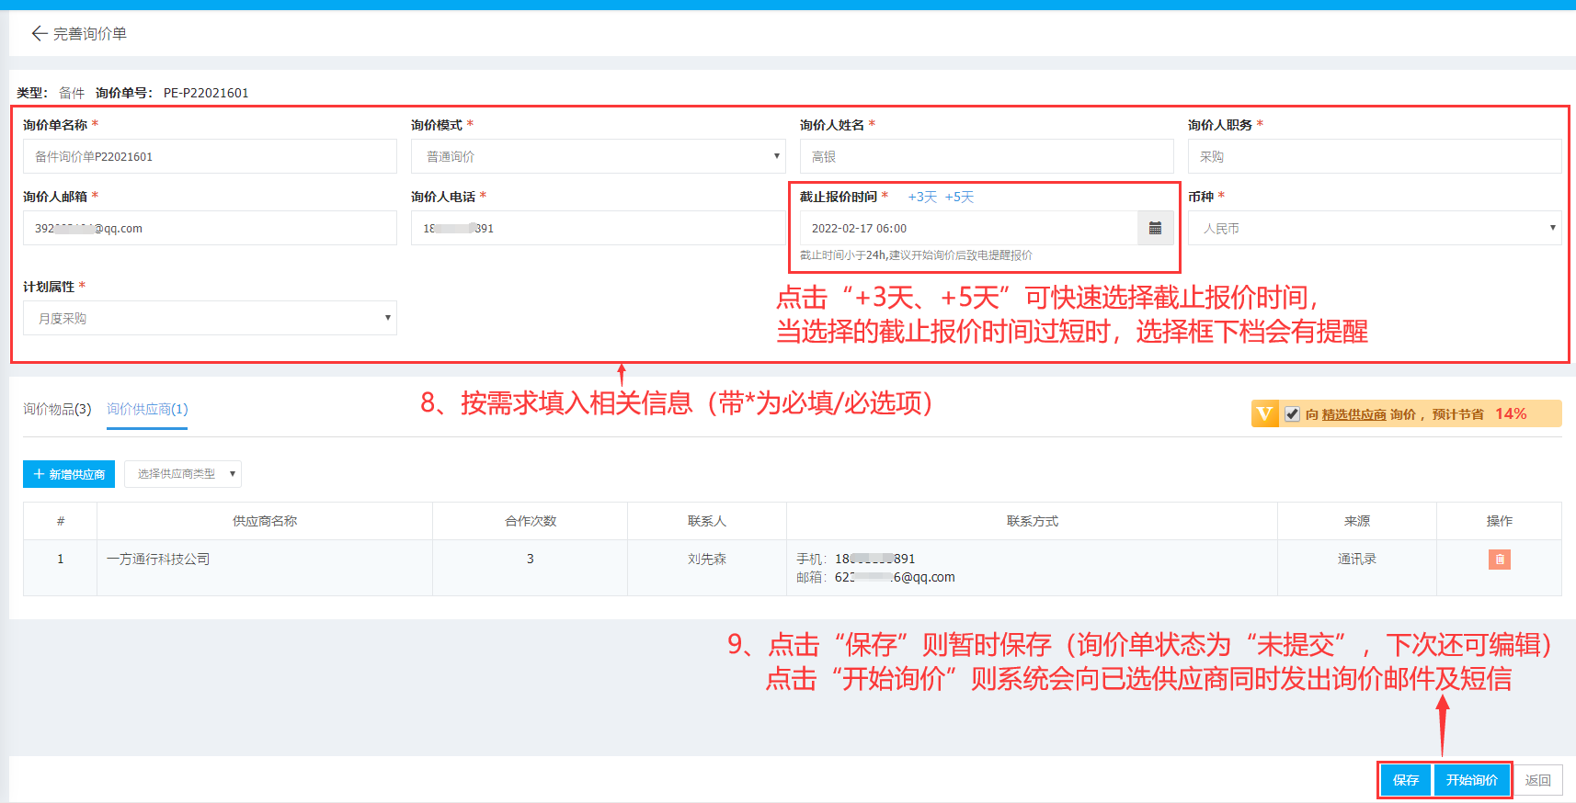
Task: Click the 完善询价单 page title
Action: (x=90, y=34)
